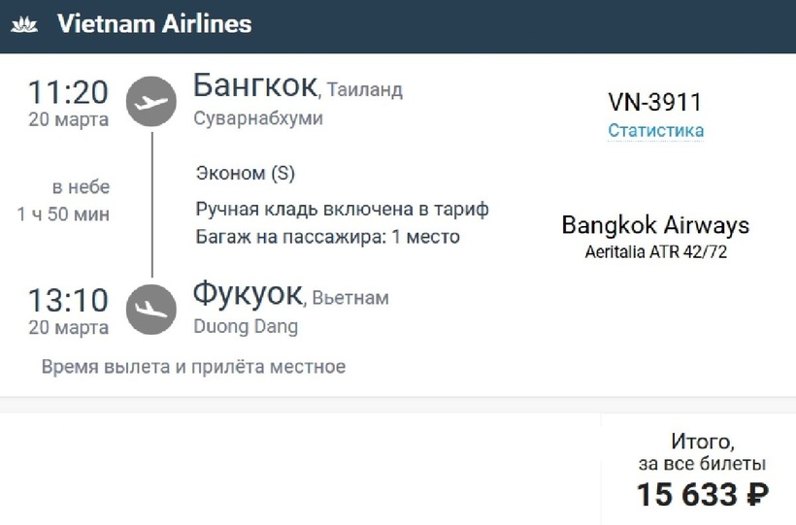796x525 pixels.
Task: Click the Багаж на пассажира: 1 место line
Action: [x=327, y=236]
